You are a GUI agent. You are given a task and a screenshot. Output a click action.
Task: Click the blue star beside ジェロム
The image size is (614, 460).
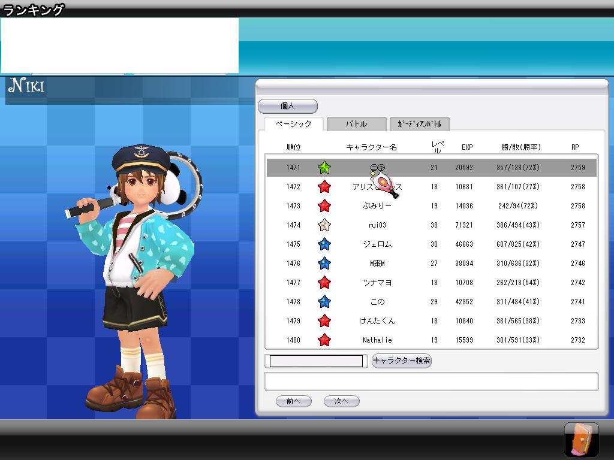(324, 244)
